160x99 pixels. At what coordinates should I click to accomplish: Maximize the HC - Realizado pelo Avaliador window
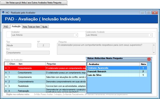click(x=149, y=13)
